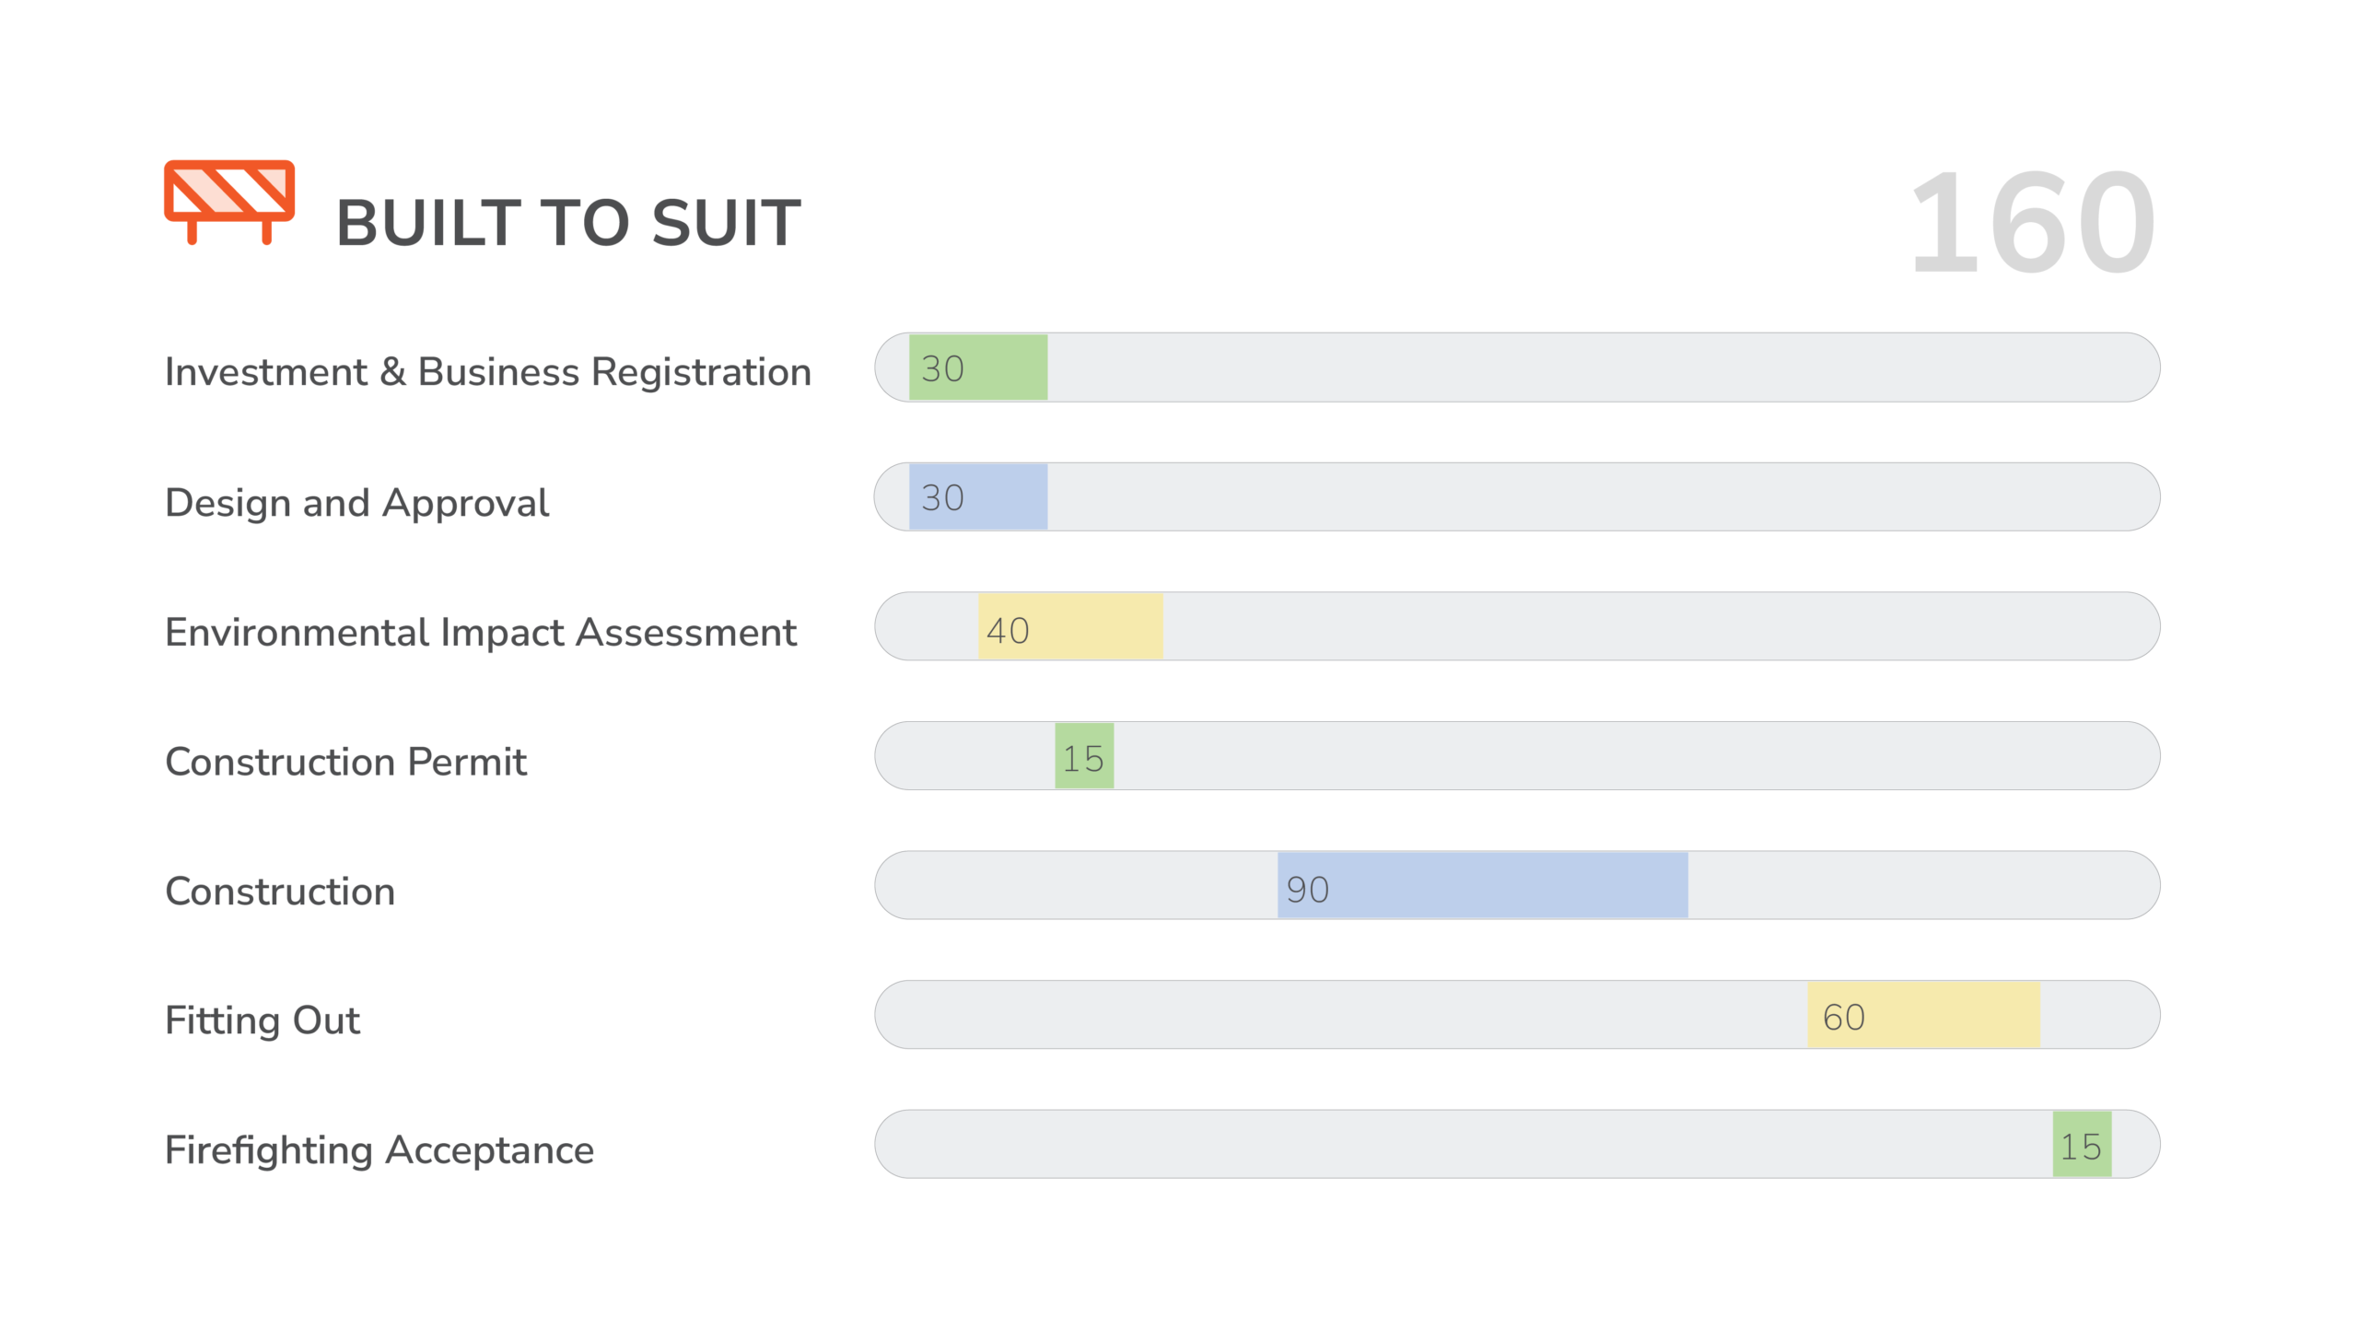The width and height of the screenshot is (2358, 1341).
Task: Click the number 60 in the Fitting Out bar
Action: (x=1843, y=1018)
